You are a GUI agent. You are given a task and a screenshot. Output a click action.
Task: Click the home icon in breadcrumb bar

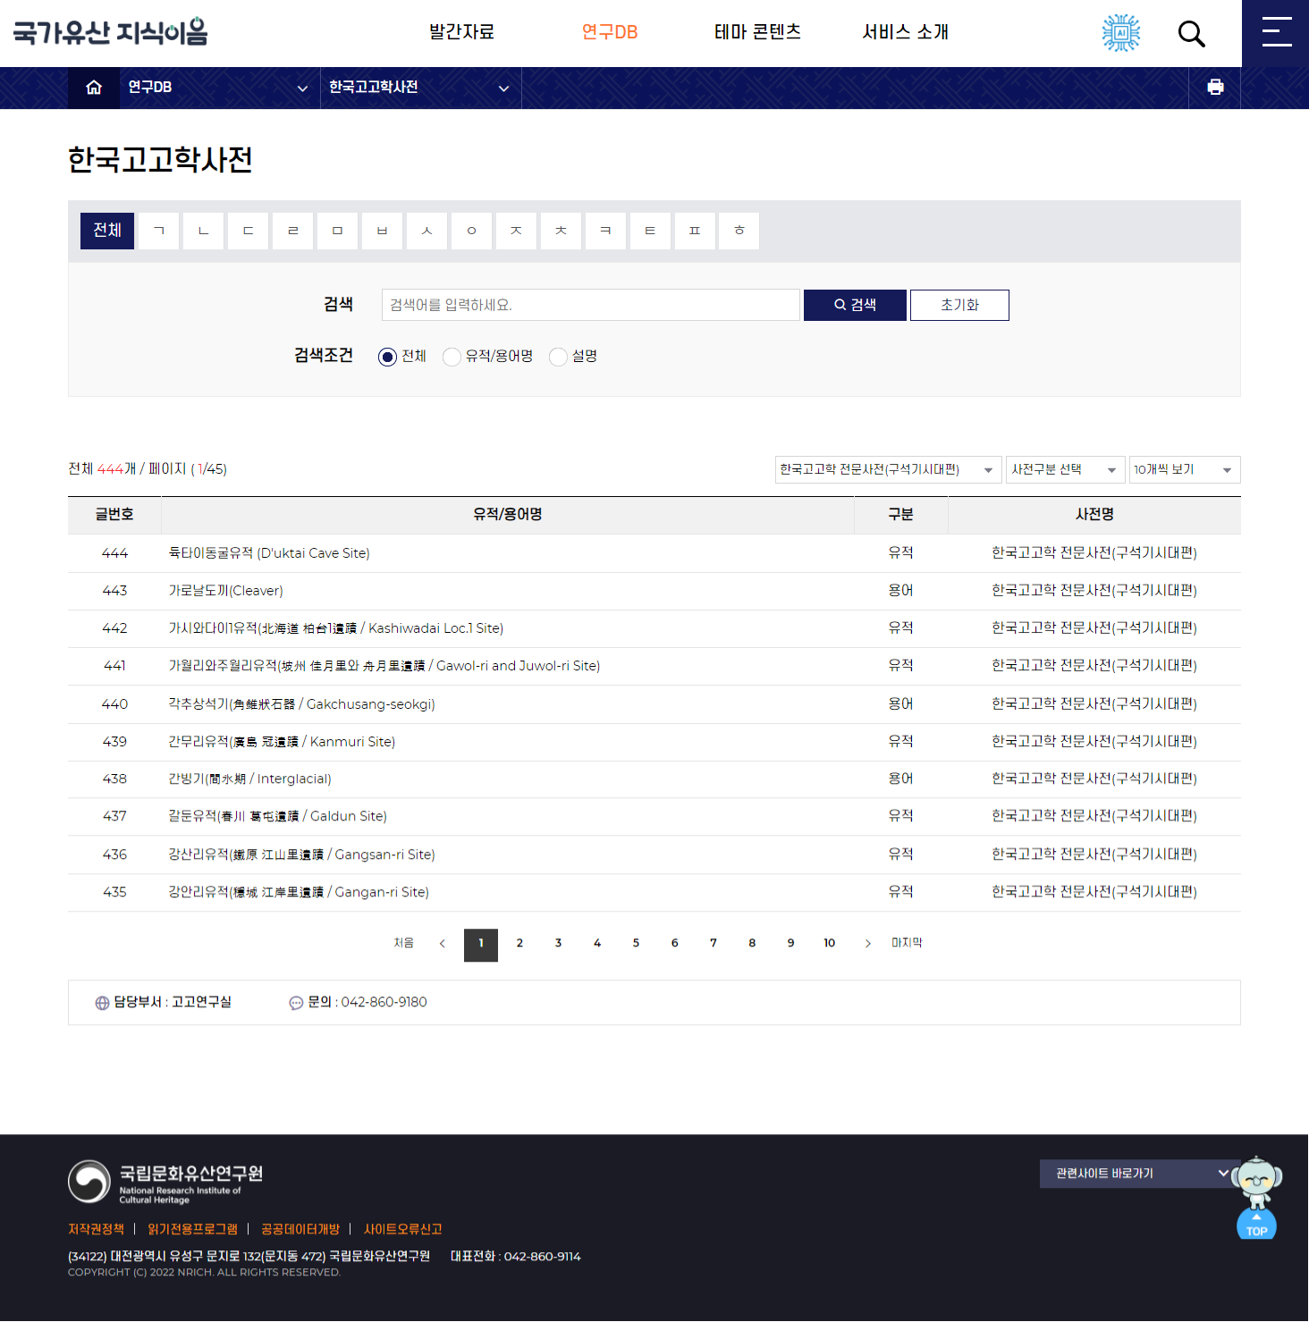click(x=94, y=88)
